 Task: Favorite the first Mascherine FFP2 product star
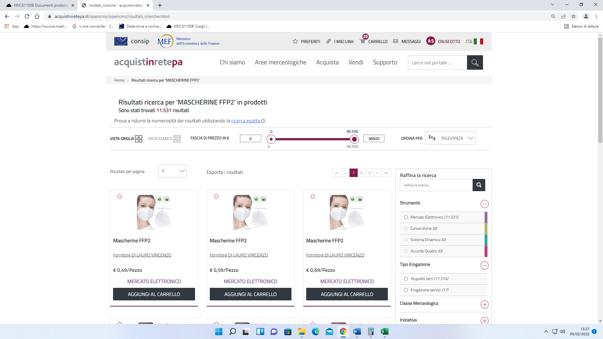click(120, 196)
